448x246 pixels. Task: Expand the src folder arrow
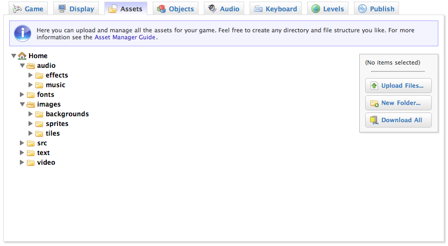(22, 143)
